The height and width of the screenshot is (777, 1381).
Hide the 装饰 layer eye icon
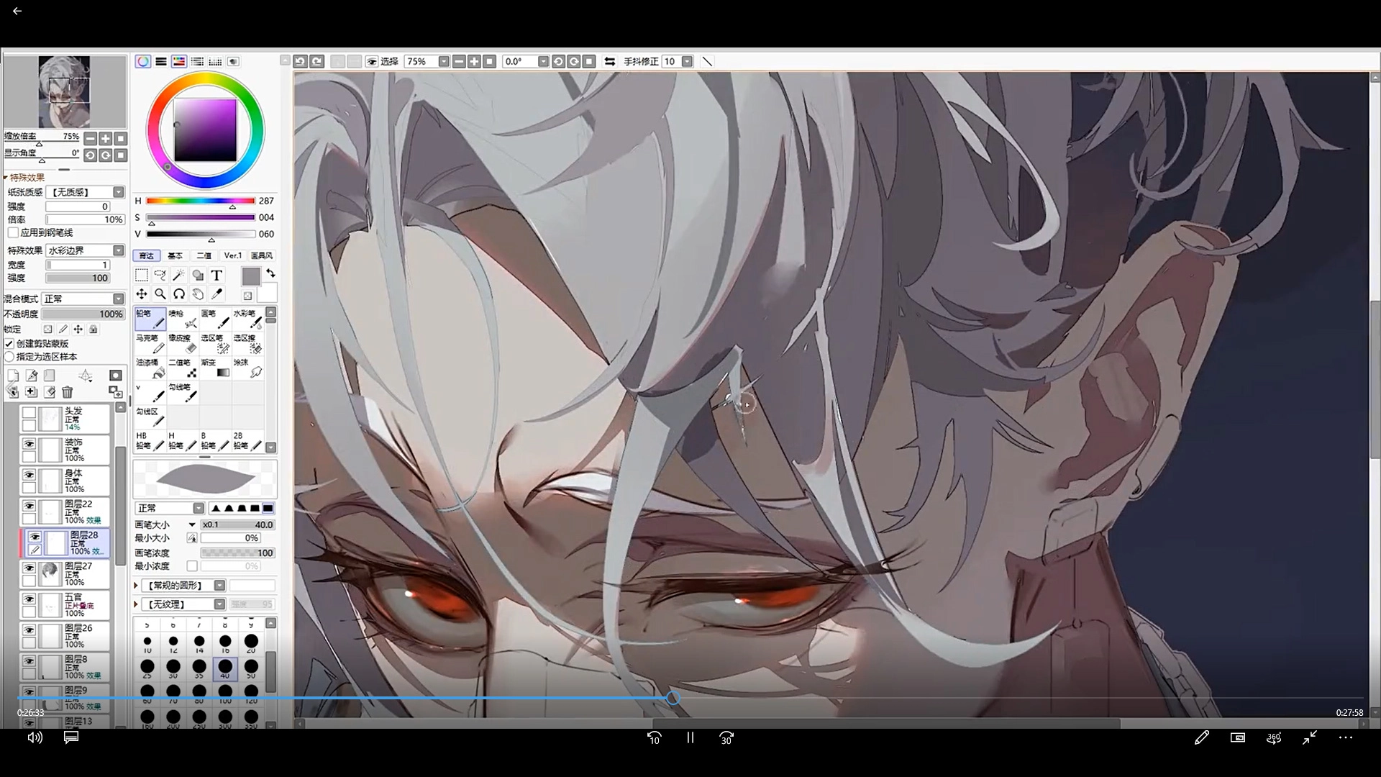coord(29,444)
